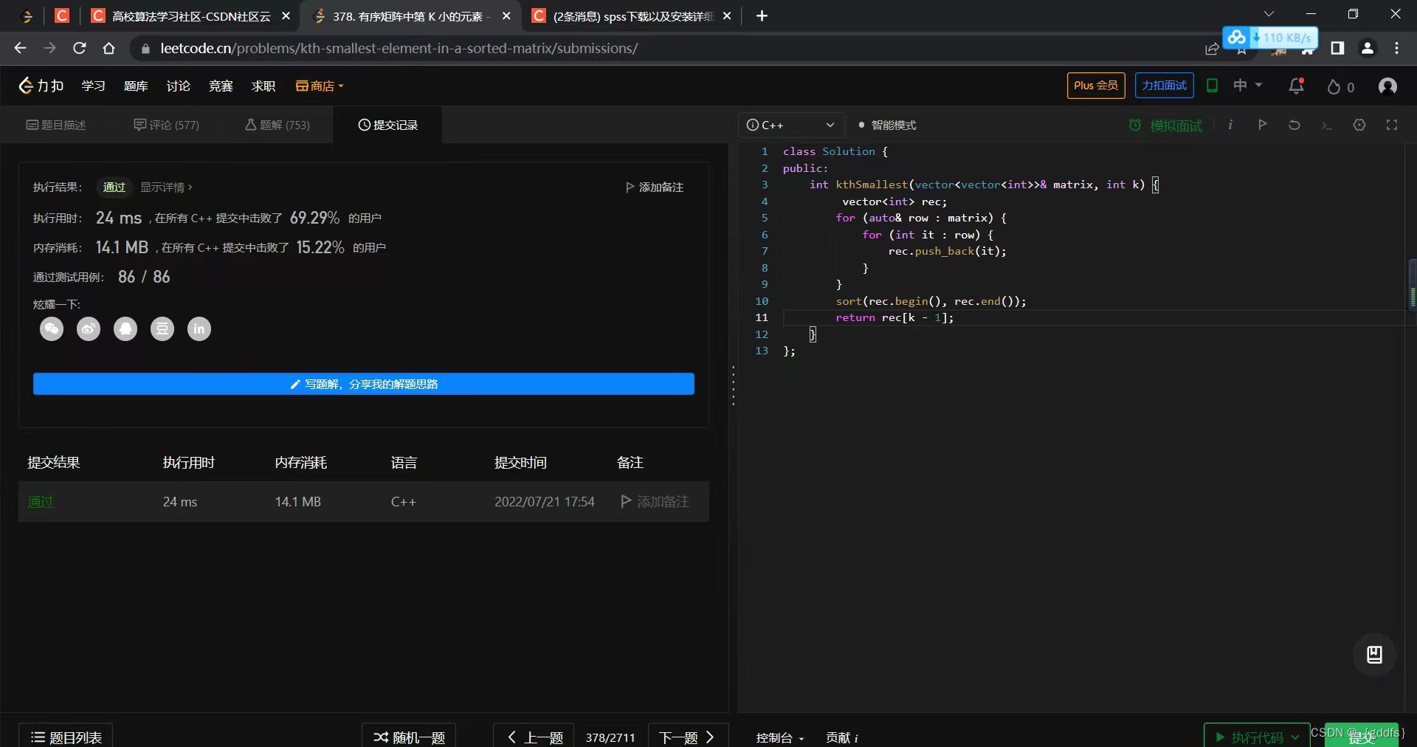Share result via the LinkedIn icon
1417x747 pixels.
[199, 329]
